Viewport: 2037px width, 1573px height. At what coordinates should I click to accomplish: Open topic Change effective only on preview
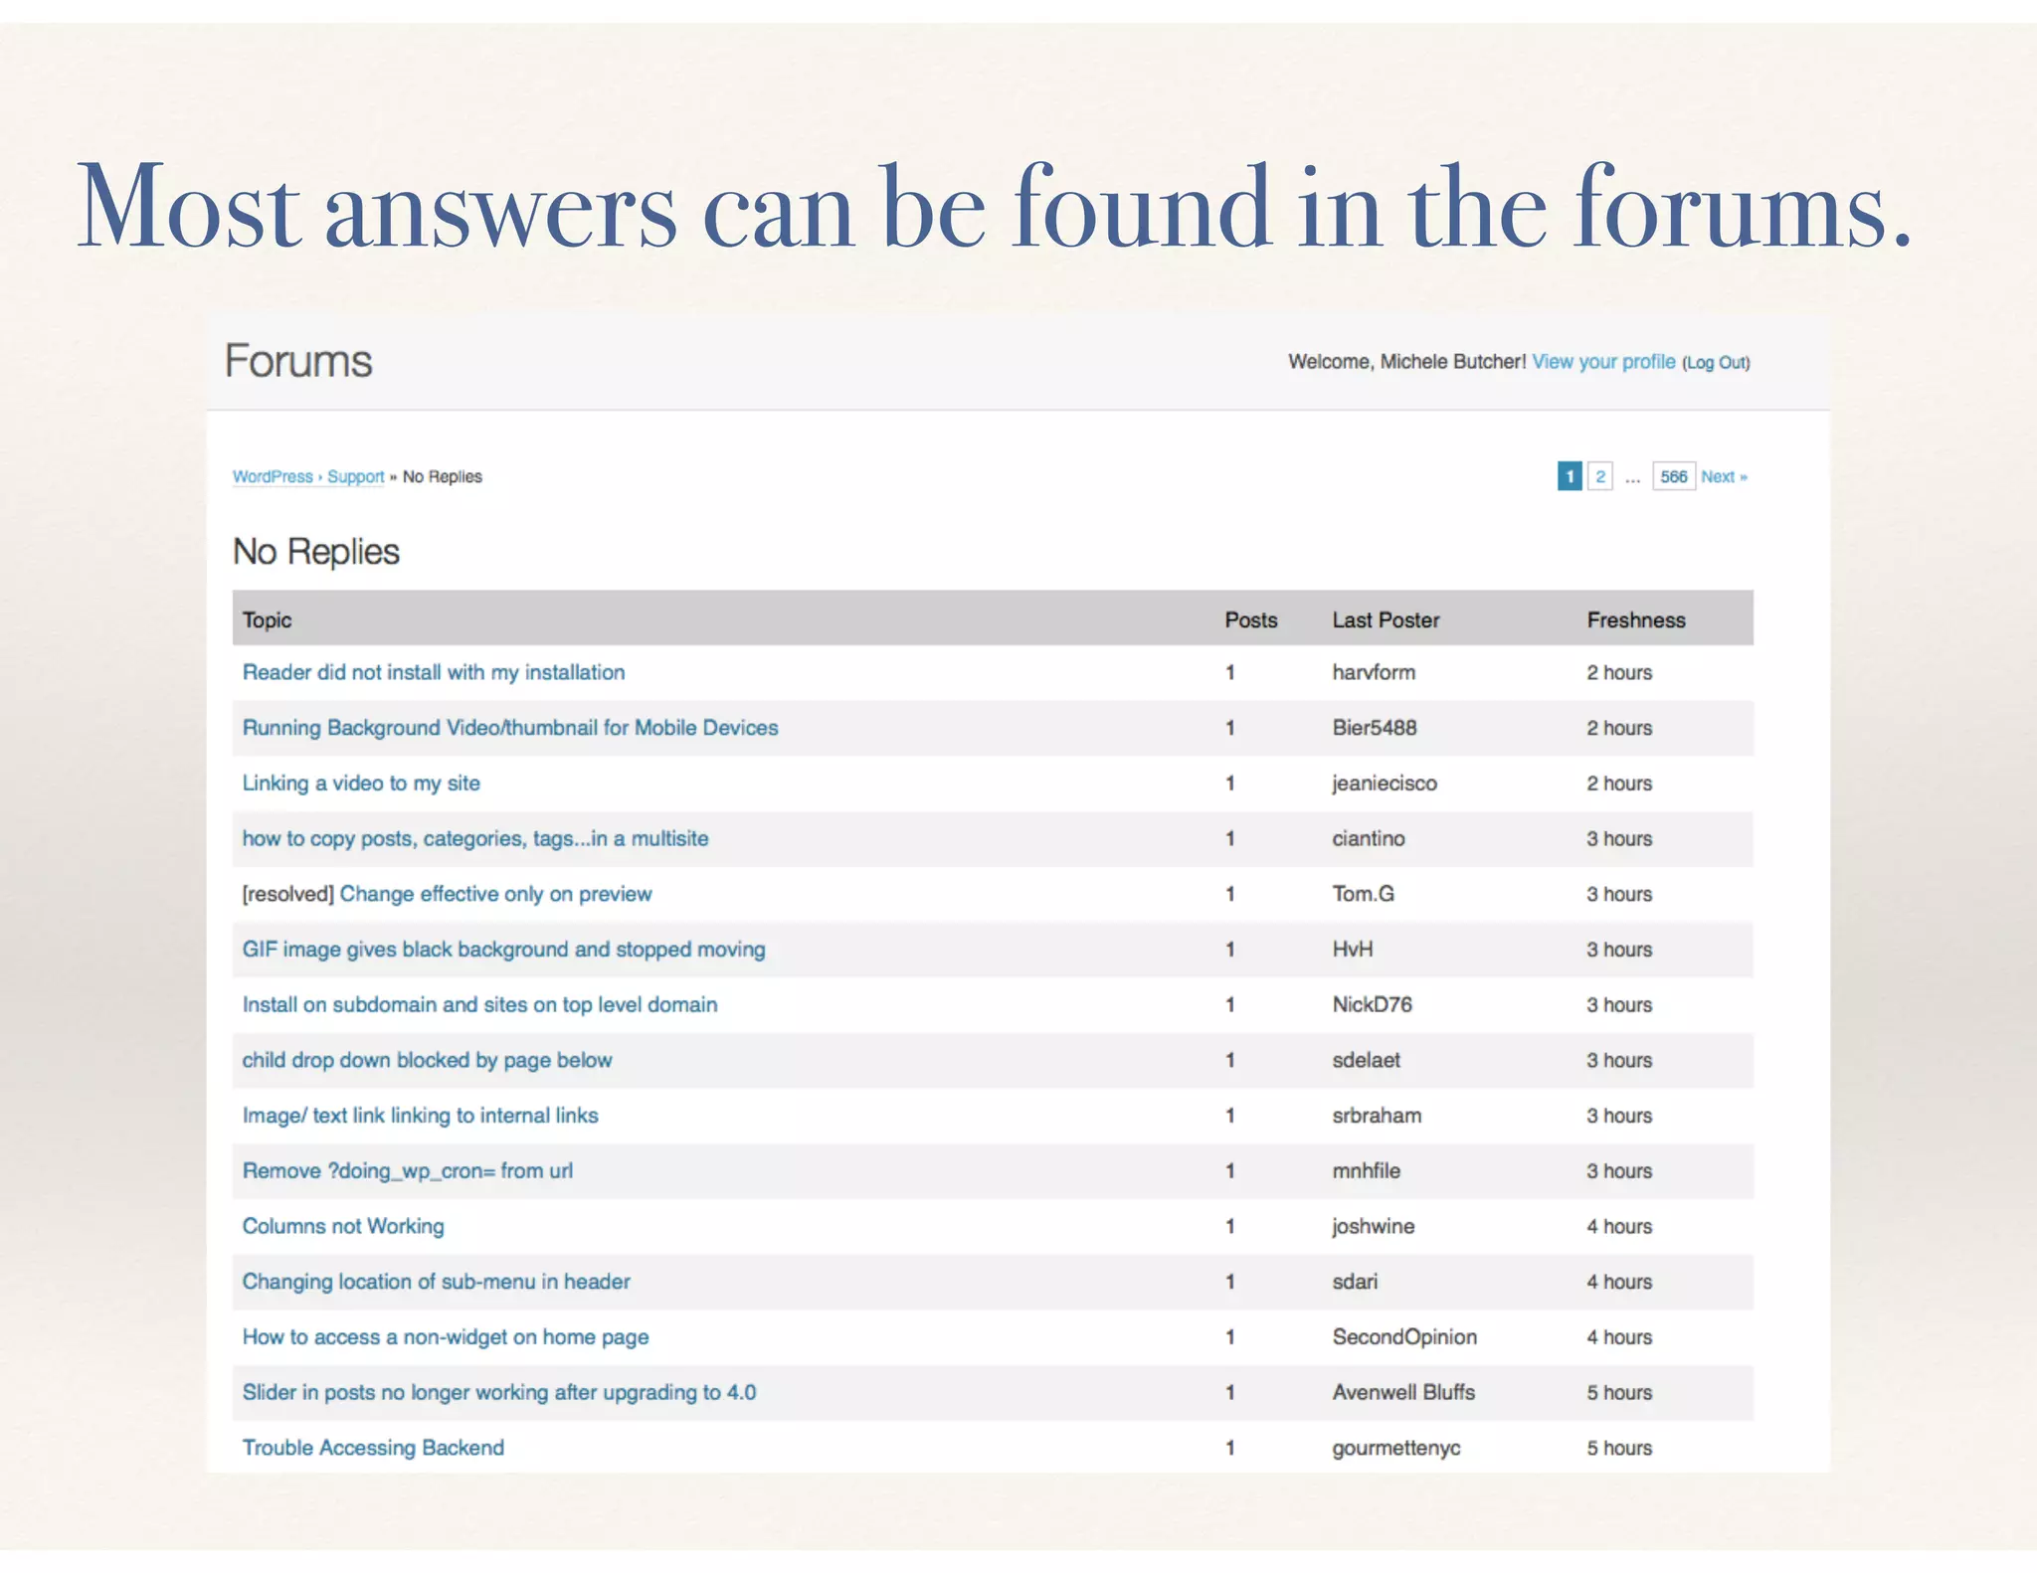coord(496,894)
